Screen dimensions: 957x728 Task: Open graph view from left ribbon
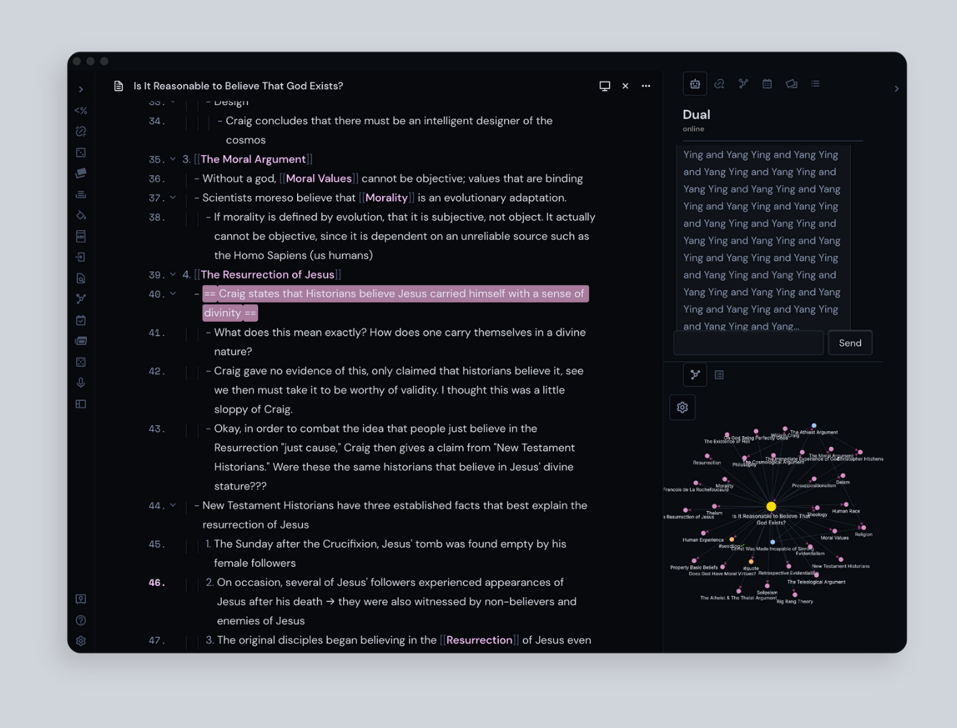[81, 299]
